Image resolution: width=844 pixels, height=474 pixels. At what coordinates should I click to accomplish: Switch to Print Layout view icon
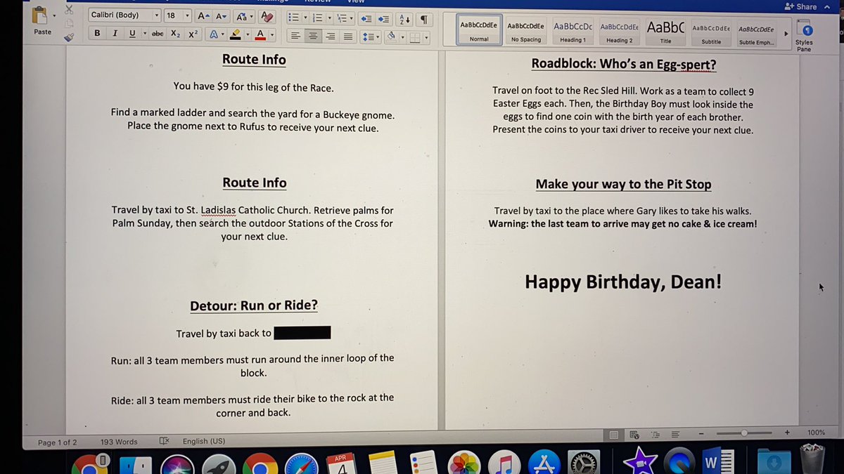(x=613, y=435)
